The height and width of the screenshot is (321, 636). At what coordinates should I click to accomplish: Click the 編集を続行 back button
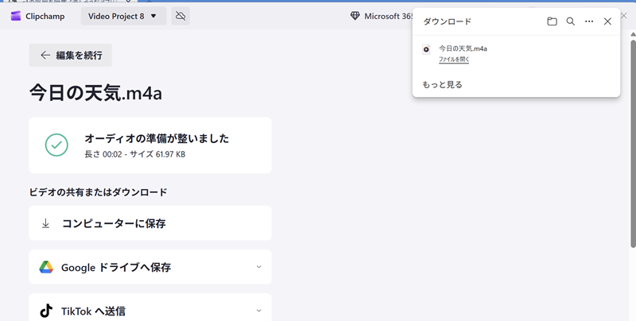[x=71, y=55]
